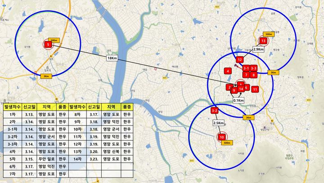324x183 pixels.
Task: Click the '10차' table cell
Action: 77,129
